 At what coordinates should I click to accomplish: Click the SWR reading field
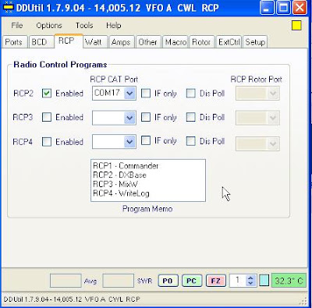119,281
